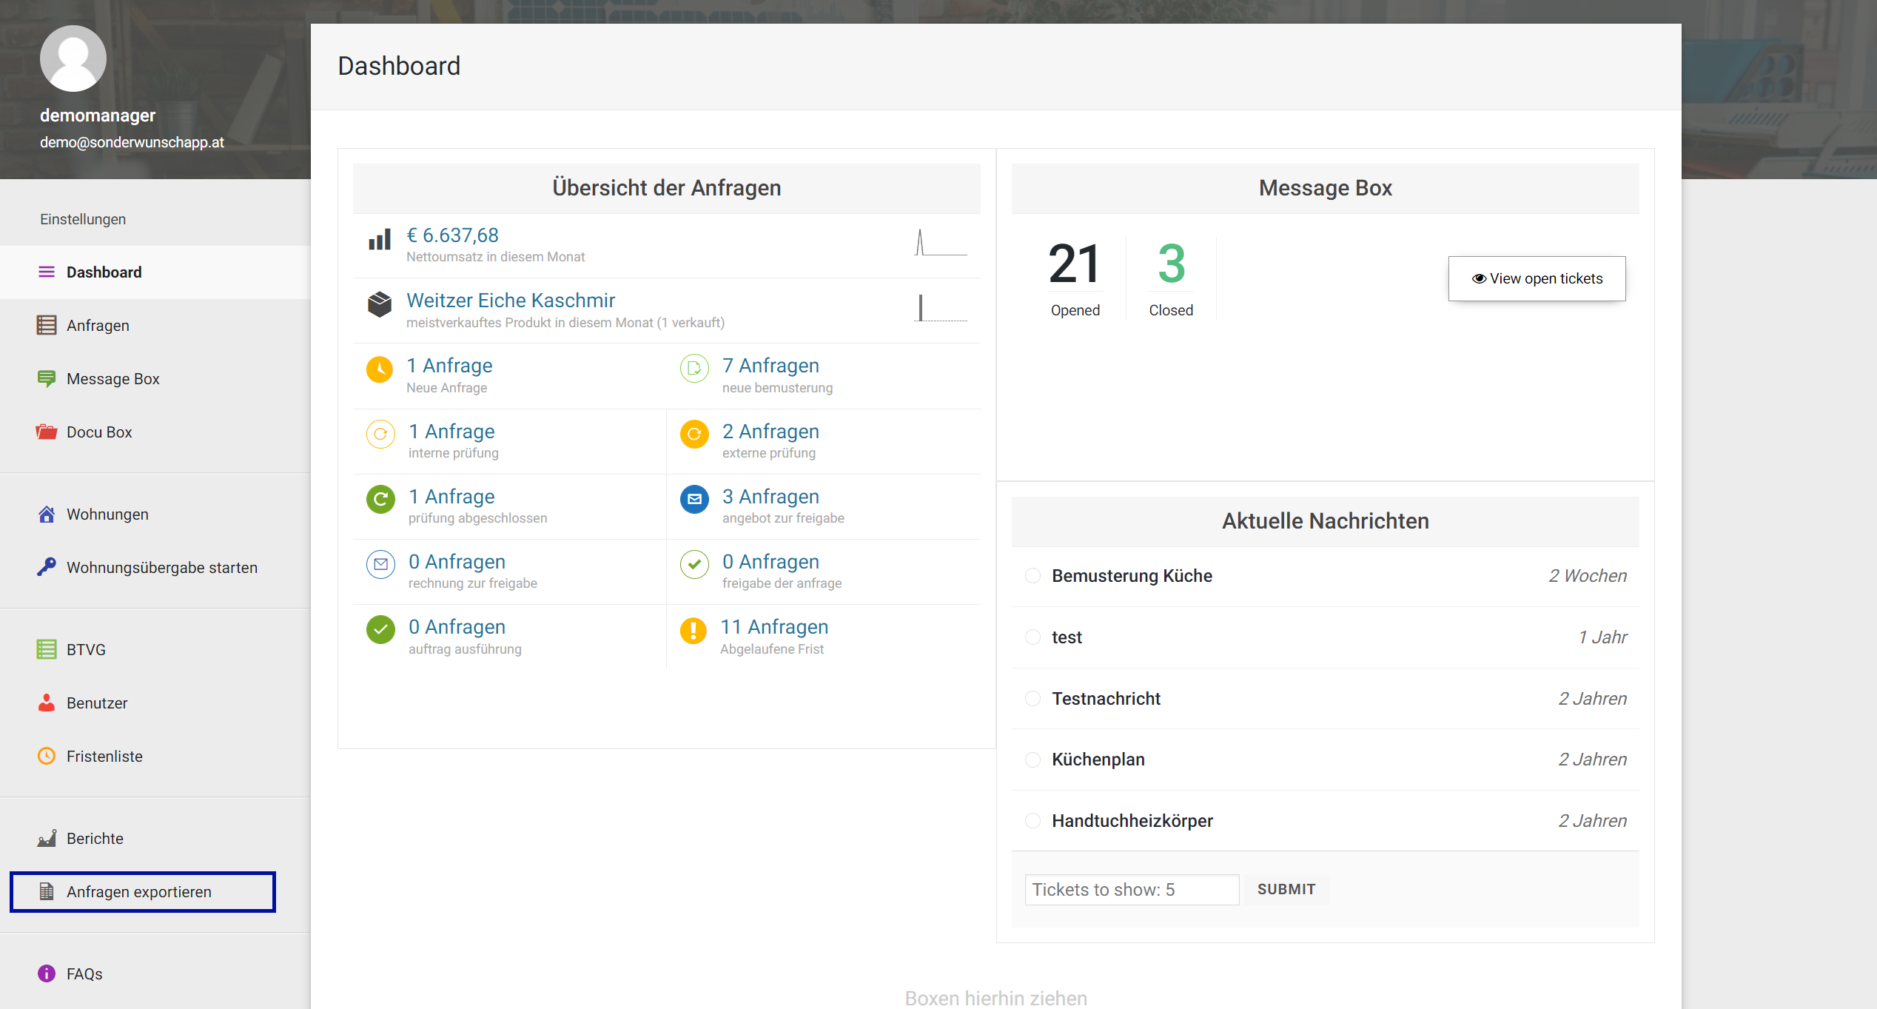Image resolution: width=1877 pixels, height=1009 pixels.
Task: Click the Dashboard hamburger icon in sidebar
Action: [47, 272]
